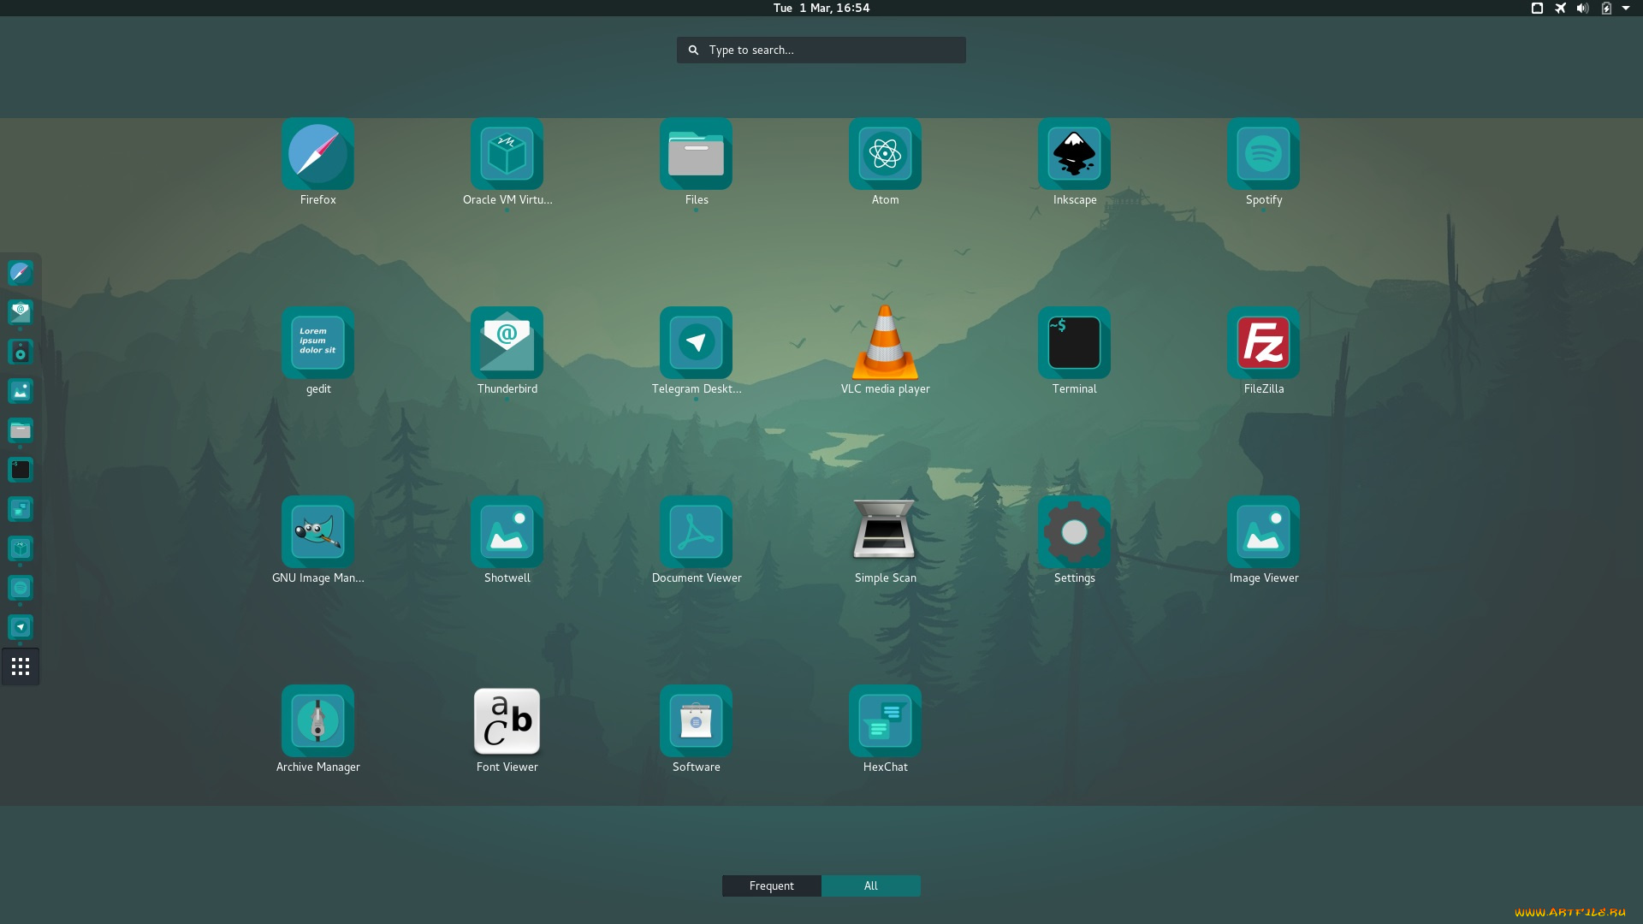This screenshot has width=1643, height=924.
Task: Launch Telegram Desktop from grid
Action: click(x=696, y=344)
